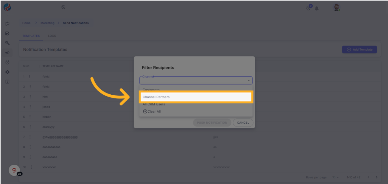Open the clipboard tasks icon in sidebar
Screen dimensions: 388x184
pos(7,24)
